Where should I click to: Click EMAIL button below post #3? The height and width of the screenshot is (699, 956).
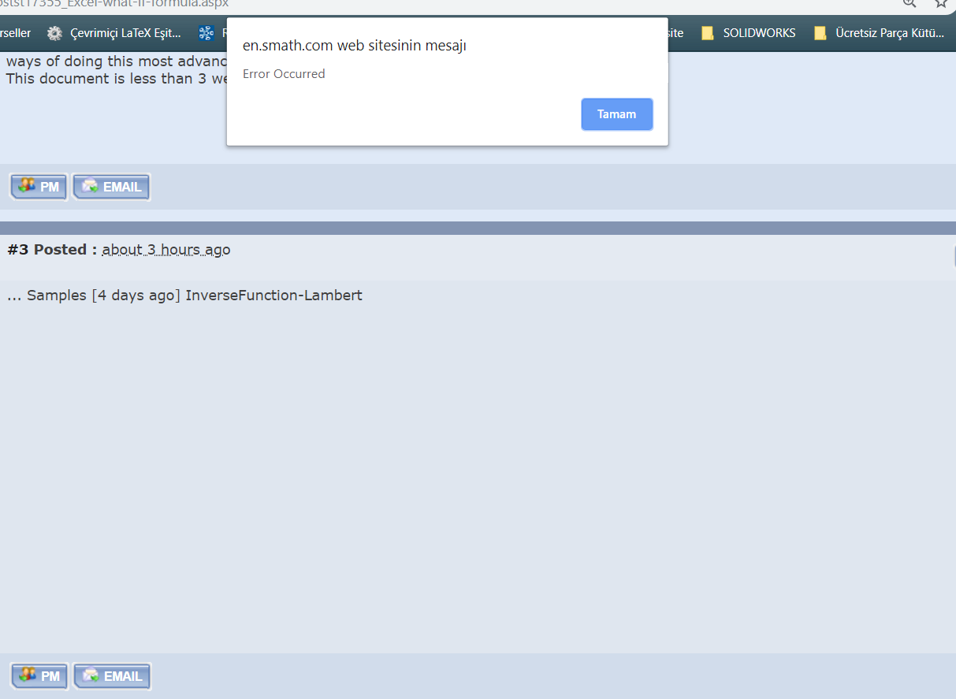(x=112, y=676)
